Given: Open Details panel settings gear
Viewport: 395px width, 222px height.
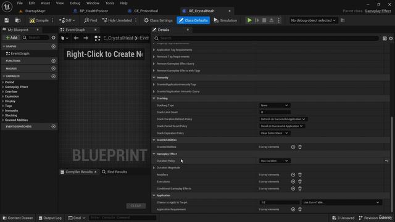Looking at the screenshot, I should click(x=391, y=38).
